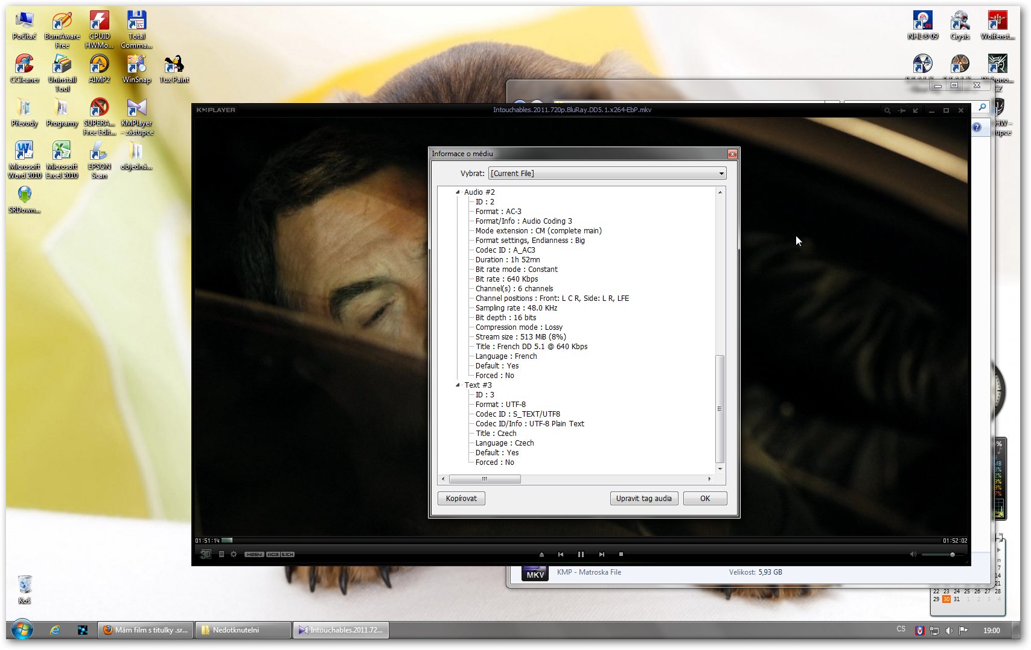Collapse the Text #3 tree node

[458, 385]
